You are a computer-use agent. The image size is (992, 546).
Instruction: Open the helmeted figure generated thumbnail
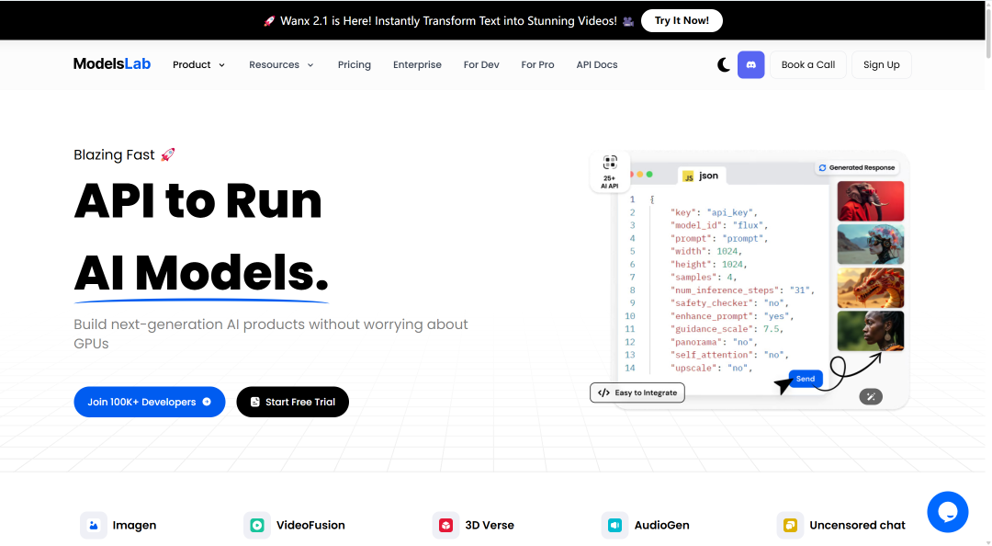pos(871,244)
